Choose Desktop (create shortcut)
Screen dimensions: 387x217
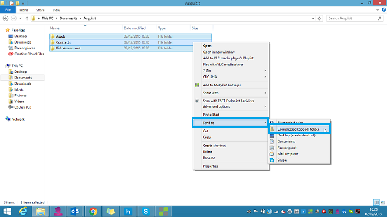(299, 135)
